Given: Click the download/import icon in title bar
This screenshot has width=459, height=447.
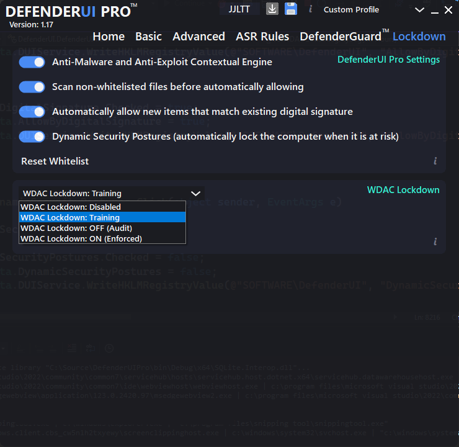Looking at the screenshot, I should (272, 9).
